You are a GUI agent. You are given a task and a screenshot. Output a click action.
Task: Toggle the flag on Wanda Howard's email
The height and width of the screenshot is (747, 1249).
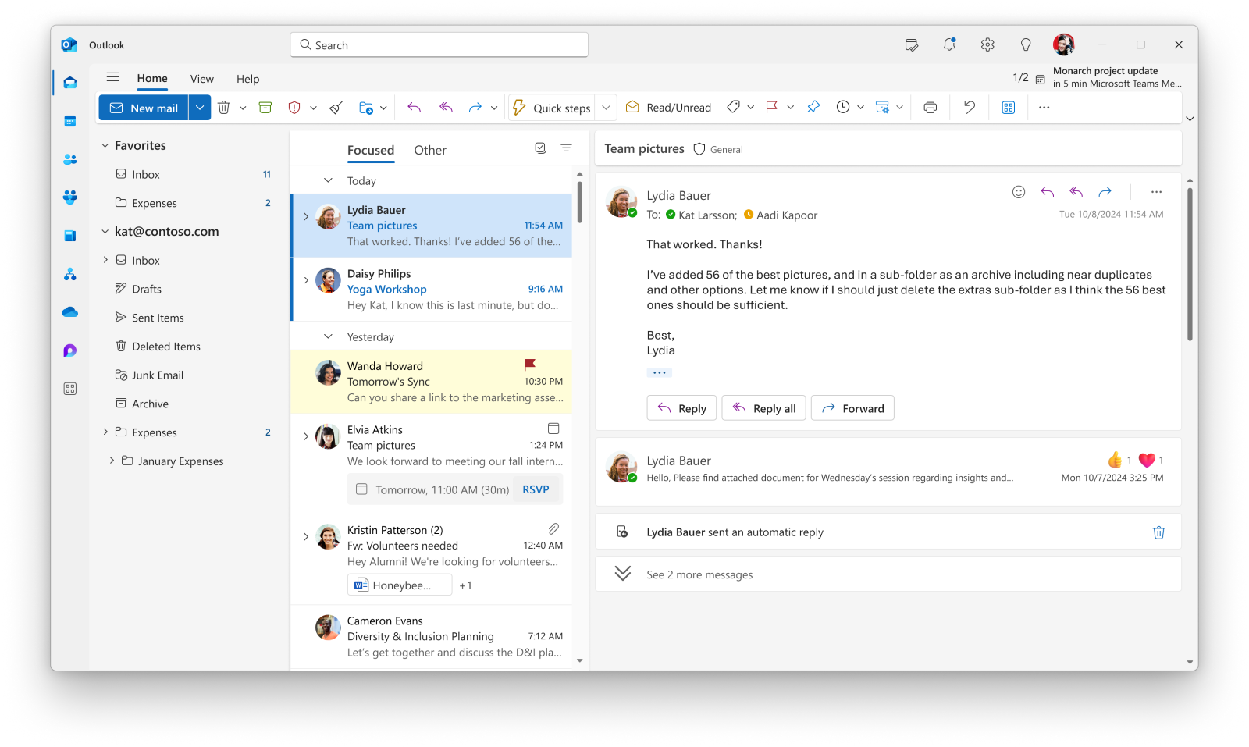(x=532, y=363)
